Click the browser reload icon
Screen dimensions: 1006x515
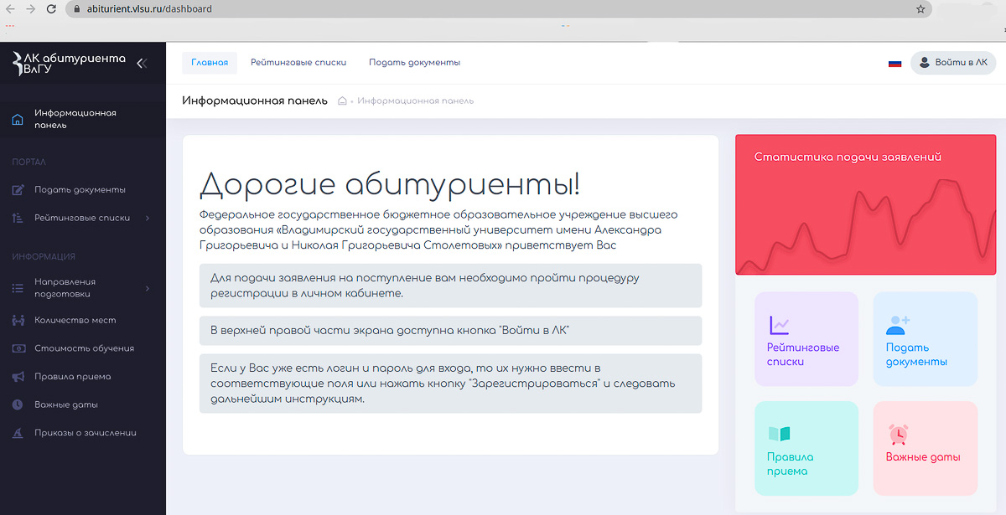[x=51, y=9]
